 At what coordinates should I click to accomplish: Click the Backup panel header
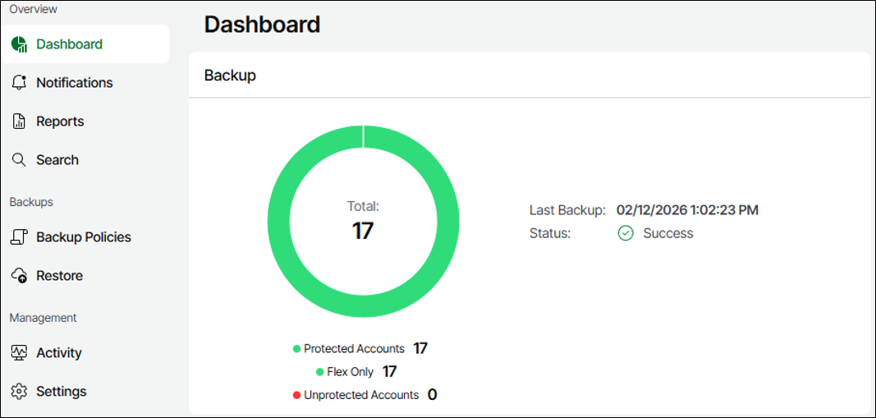pos(230,76)
